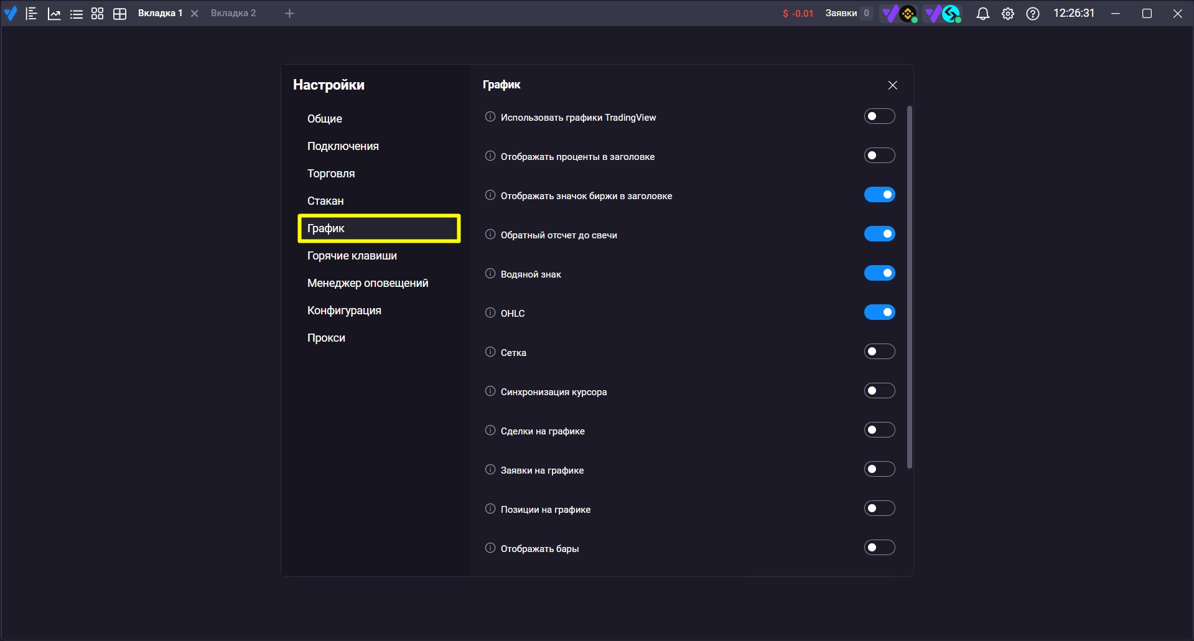Turn off Водяной знак toggle
Image resolution: width=1194 pixels, height=641 pixels.
click(879, 273)
